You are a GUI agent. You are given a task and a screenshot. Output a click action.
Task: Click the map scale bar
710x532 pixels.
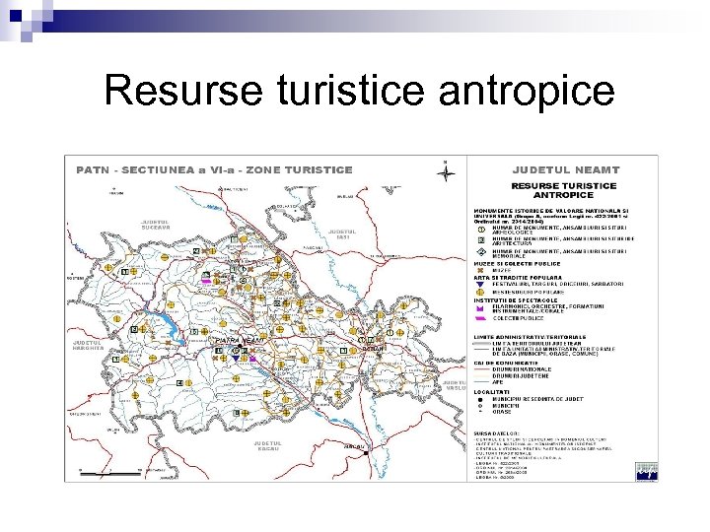[x=110, y=474]
